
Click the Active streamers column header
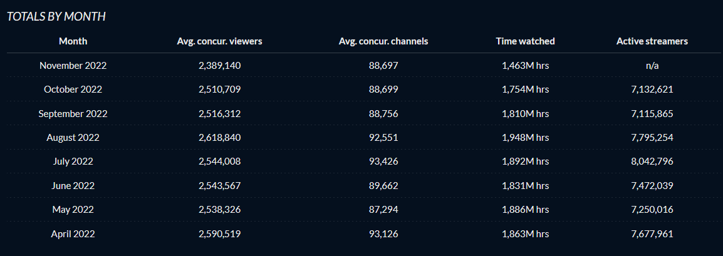(x=652, y=41)
